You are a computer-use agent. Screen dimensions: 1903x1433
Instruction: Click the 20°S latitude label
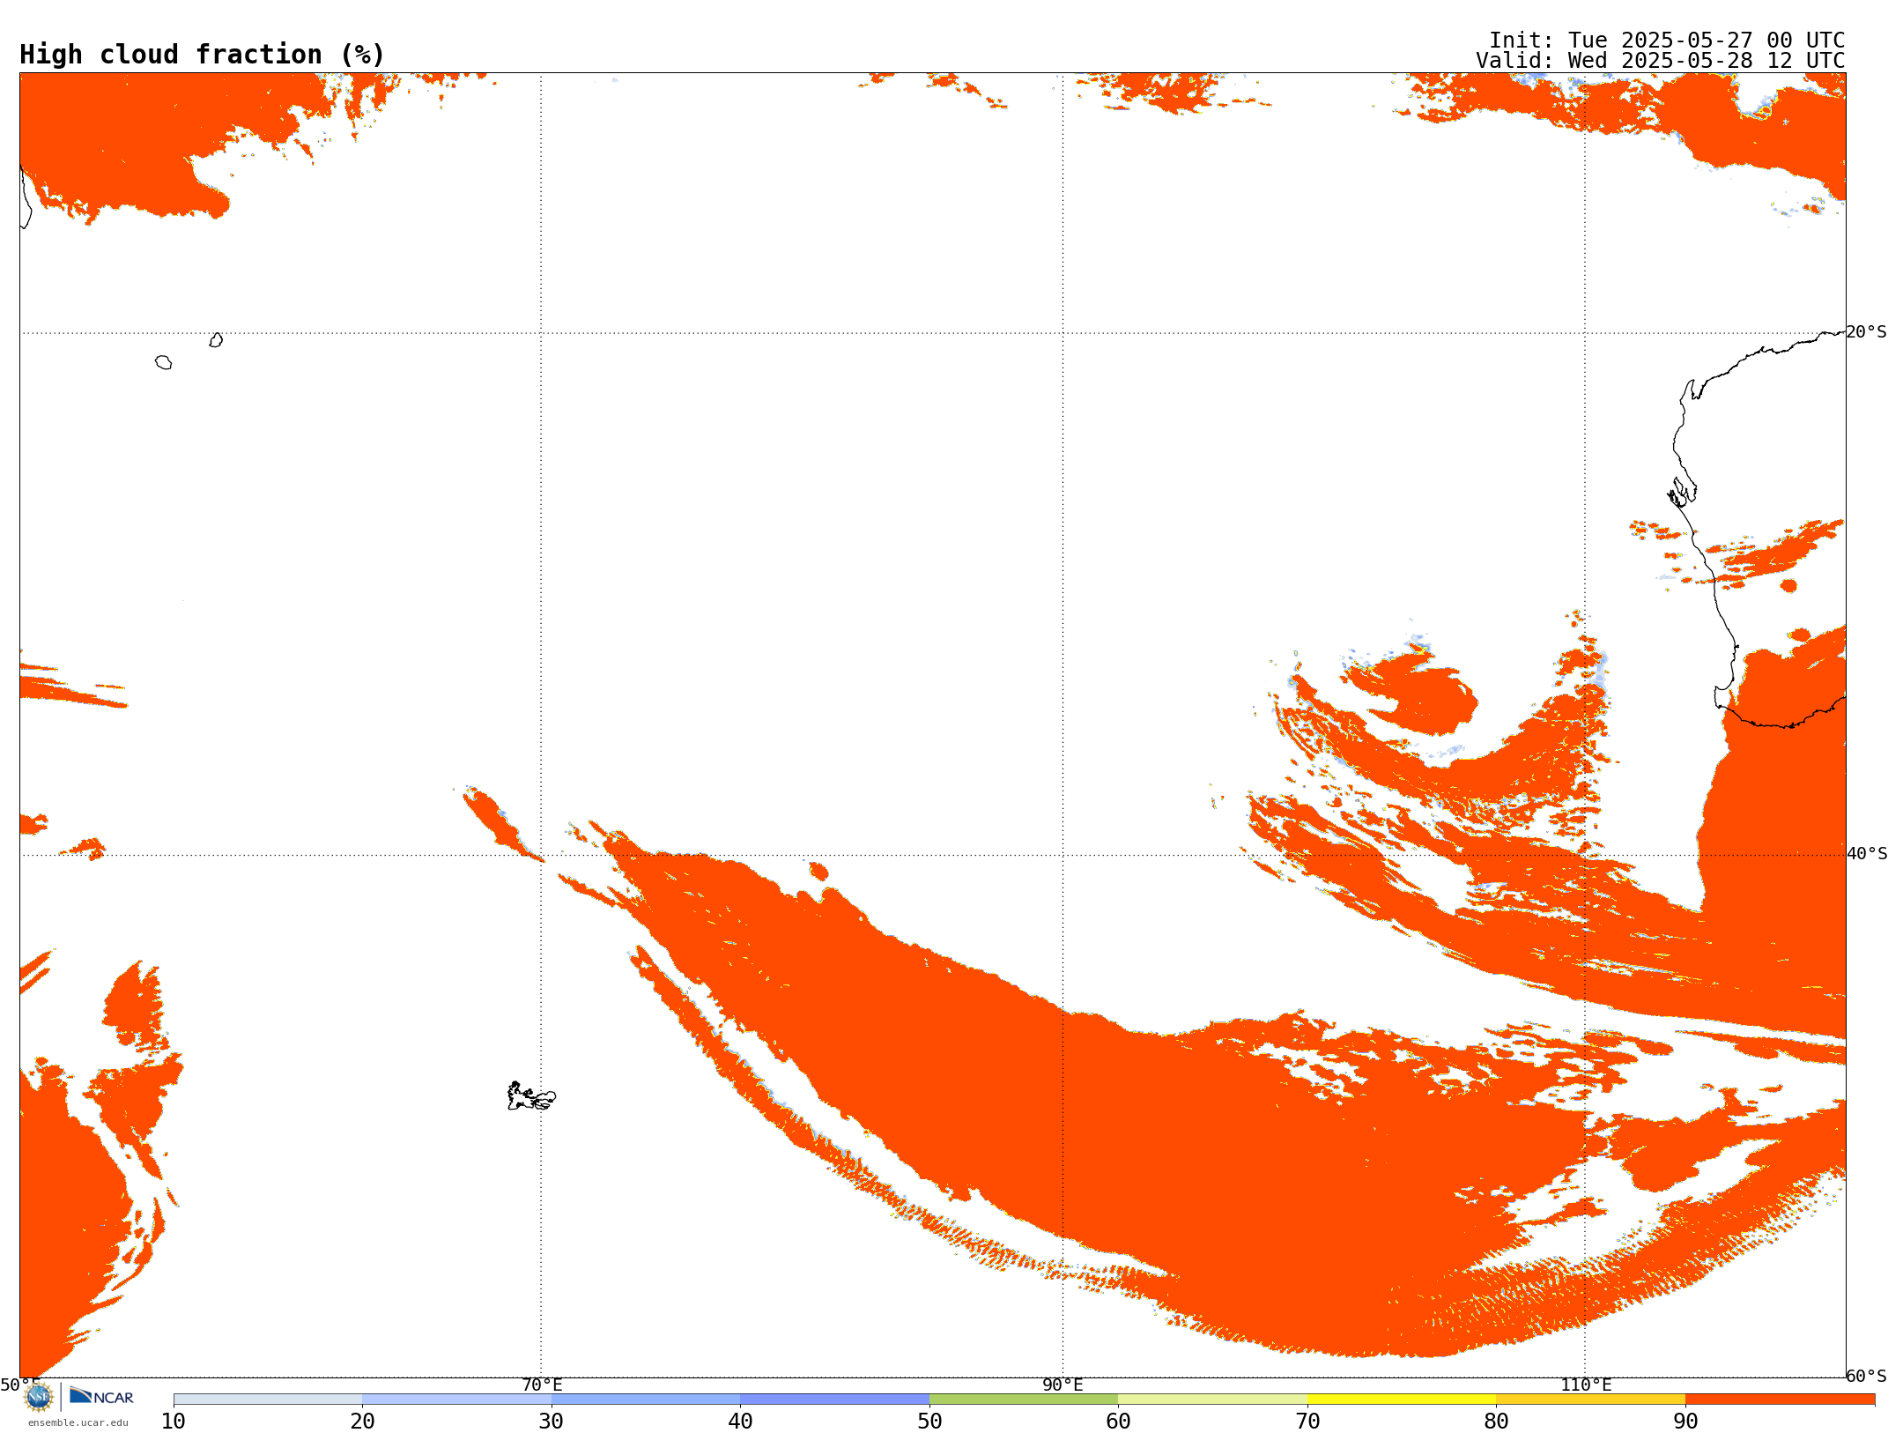click(1867, 332)
